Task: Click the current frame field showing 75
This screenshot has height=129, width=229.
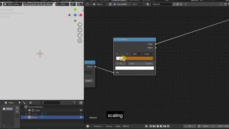Action: 190,126
